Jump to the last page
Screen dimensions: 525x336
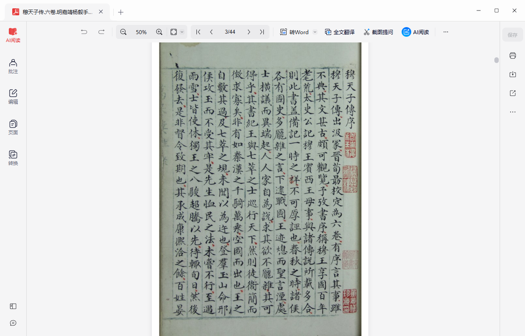tap(262, 32)
